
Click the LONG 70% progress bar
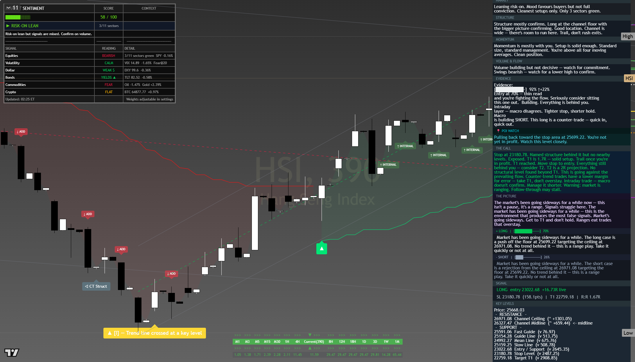tap(527, 231)
